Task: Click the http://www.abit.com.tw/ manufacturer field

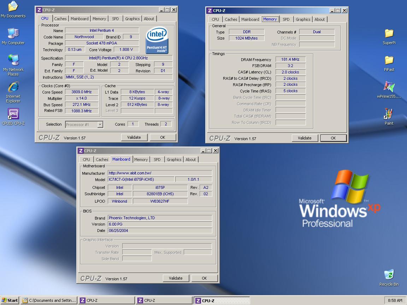Action: [x=160, y=173]
